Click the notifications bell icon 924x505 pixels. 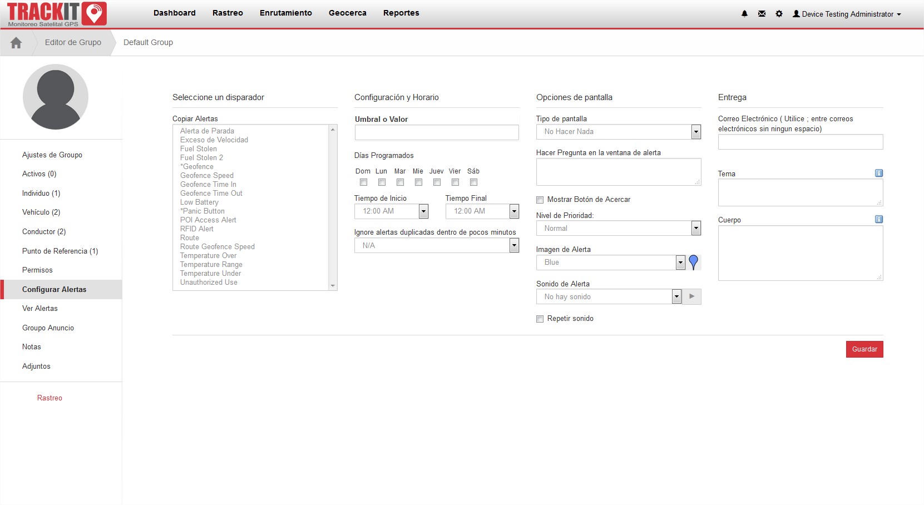point(744,14)
